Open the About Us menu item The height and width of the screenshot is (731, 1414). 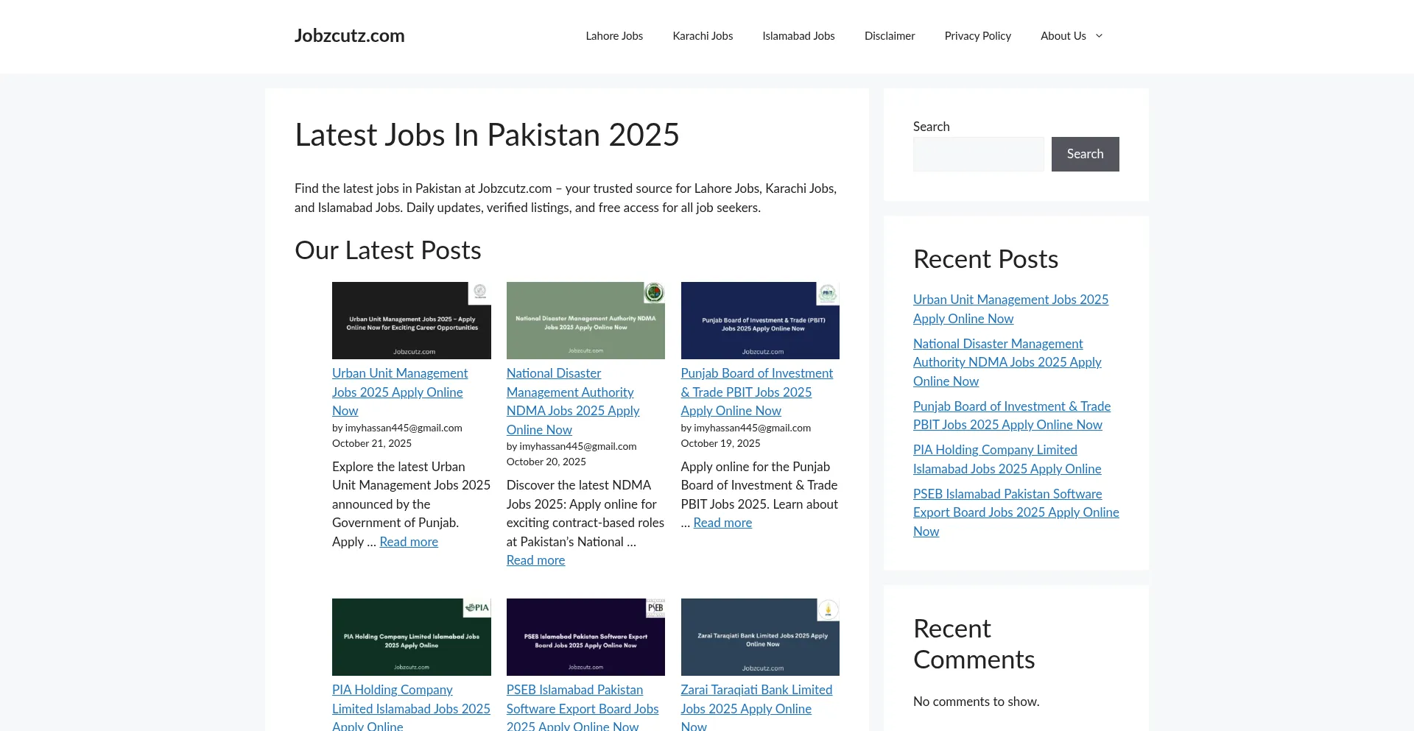1063,36
